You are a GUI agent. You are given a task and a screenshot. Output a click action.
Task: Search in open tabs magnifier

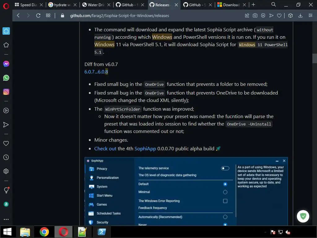274,4
